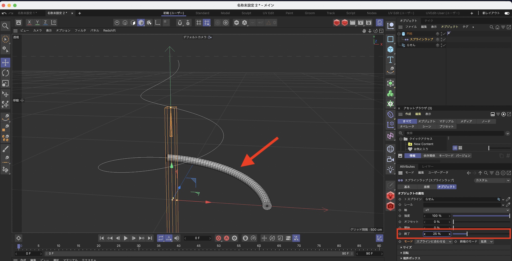The width and height of the screenshot is (512, 261).
Task: Select the Rotate tool
Action: click(x=5, y=73)
